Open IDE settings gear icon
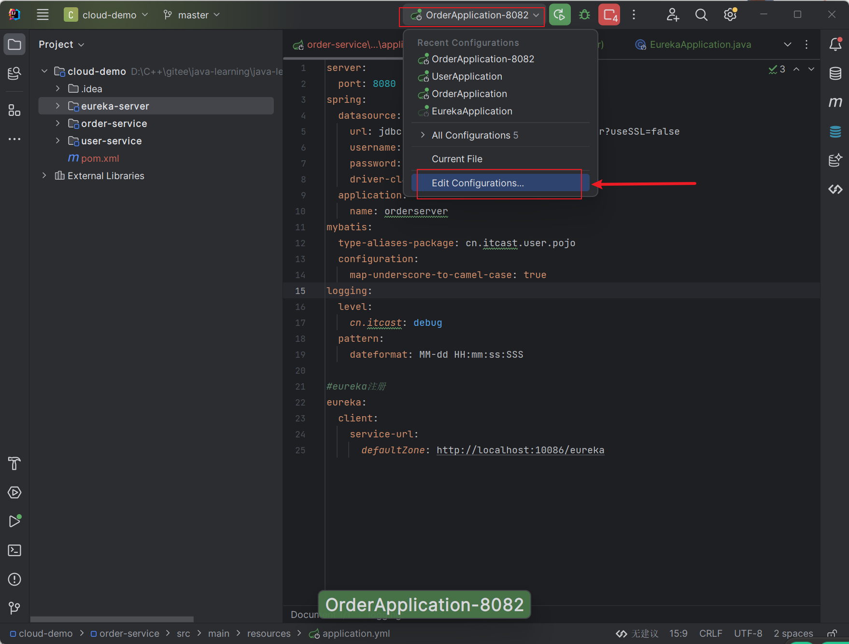Viewport: 849px width, 644px height. pos(730,15)
